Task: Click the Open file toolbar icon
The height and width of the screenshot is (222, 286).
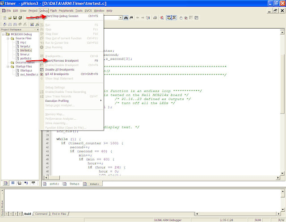Action: click(x=10, y=18)
